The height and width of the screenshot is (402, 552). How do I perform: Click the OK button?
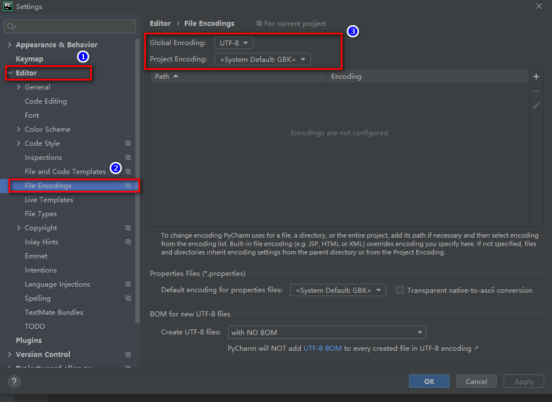429,381
